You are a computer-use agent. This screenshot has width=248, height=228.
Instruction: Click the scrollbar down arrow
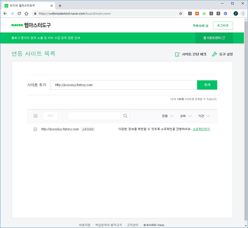pyautogui.click(x=246, y=226)
